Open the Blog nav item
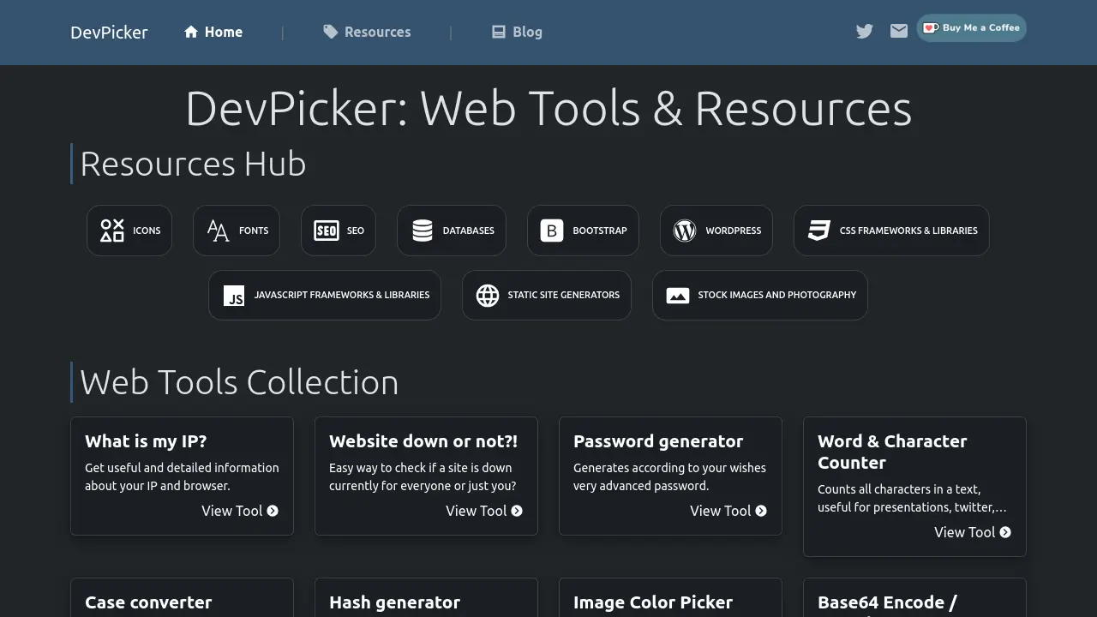Viewport: 1097px width, 617px height. [x=517, y=32]
